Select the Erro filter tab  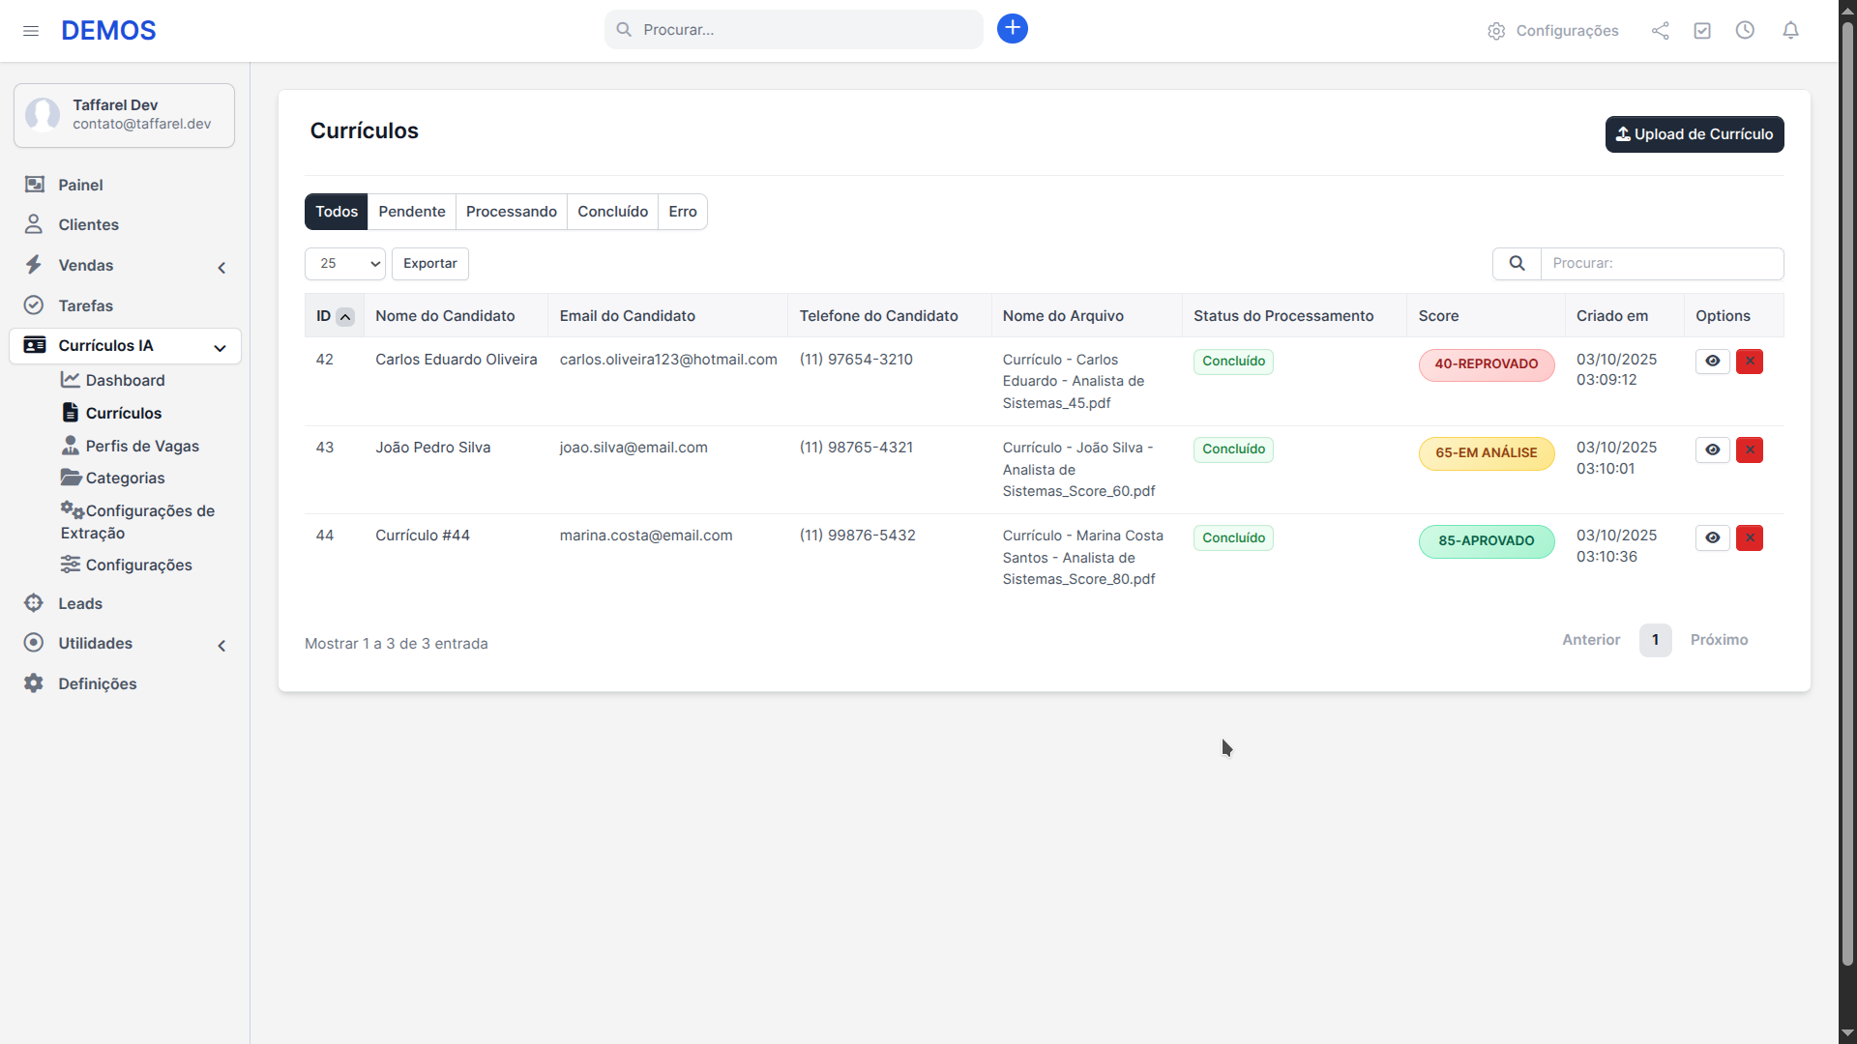coord(682,211)
